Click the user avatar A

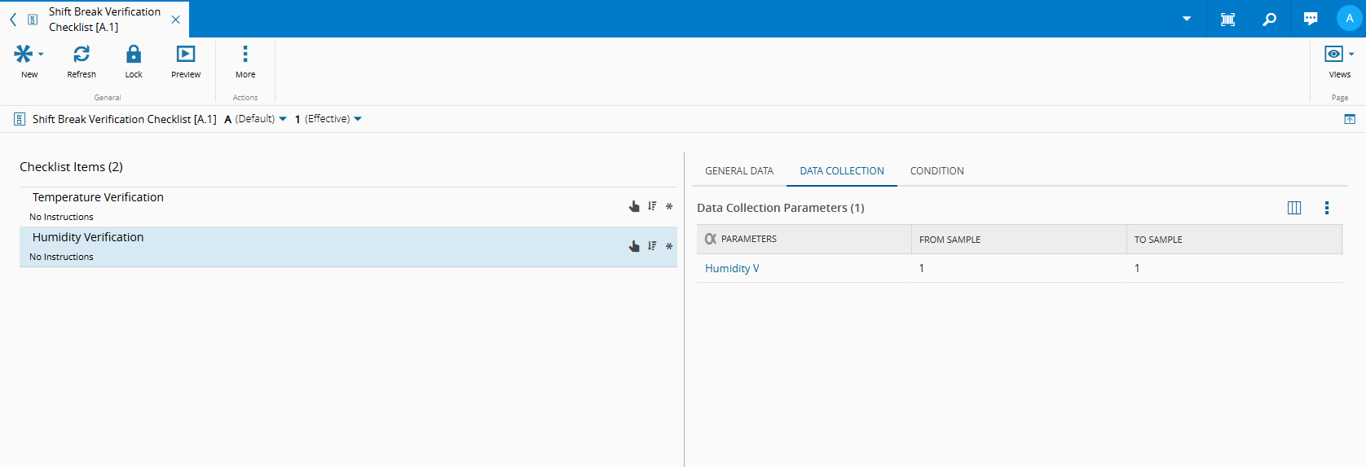pyautogui.click(x=1349, y=19)
